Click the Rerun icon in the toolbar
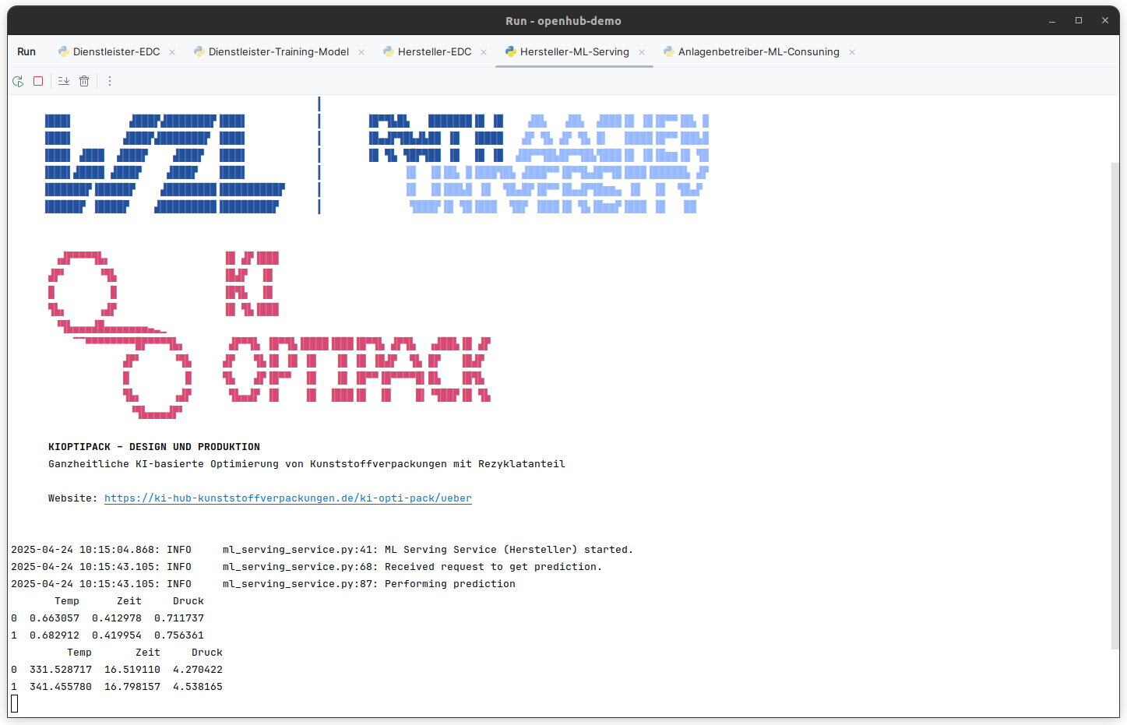Viewport: 1127px width, 725px height. tap(18, 81)
